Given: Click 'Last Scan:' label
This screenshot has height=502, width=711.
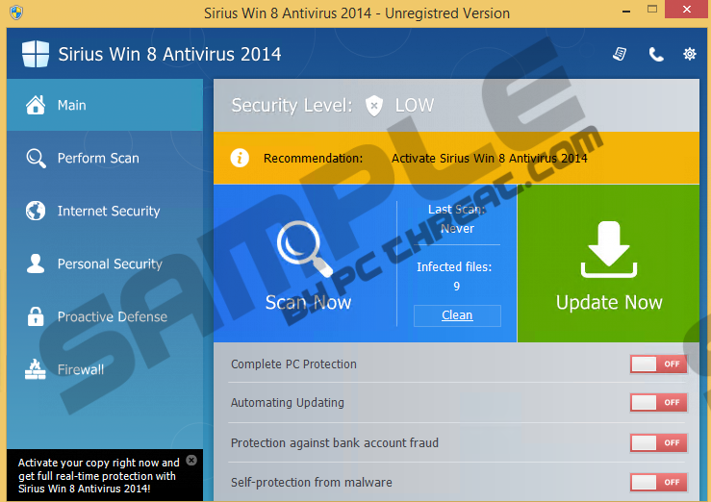Looking at the screenshot, I should [x=457, y=210].
